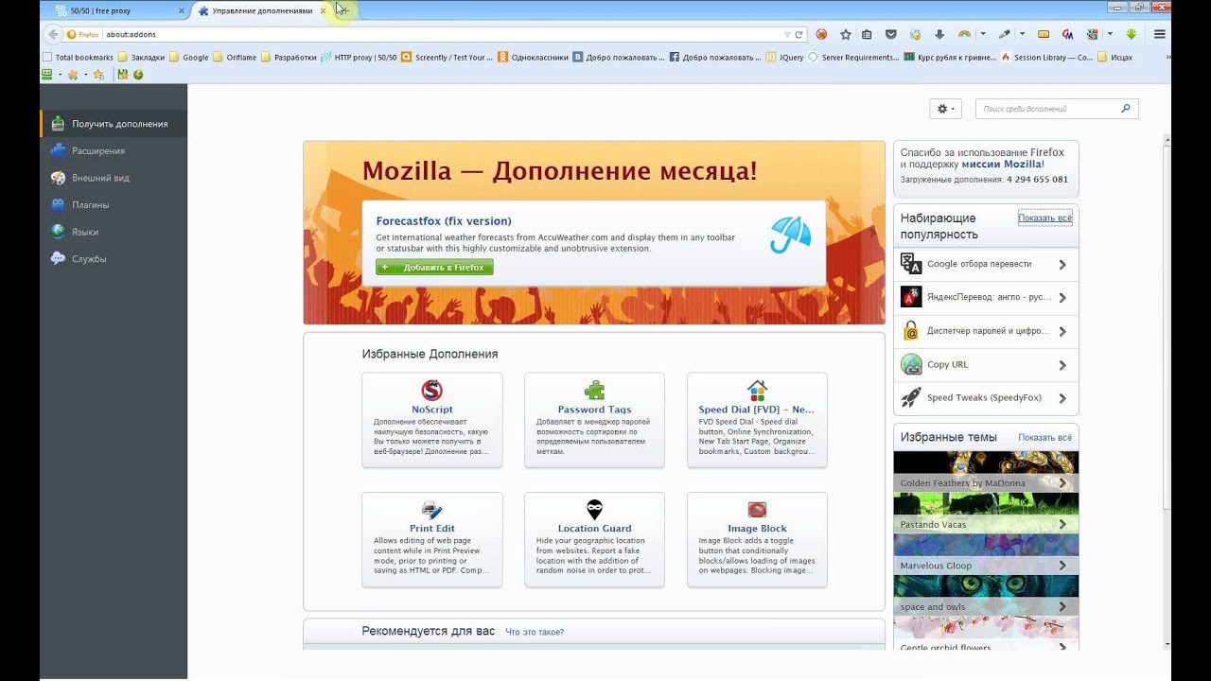Click the green box icon in lower toolbar
The width and height of the screenshot is (1211, 681).
(46, 74)
